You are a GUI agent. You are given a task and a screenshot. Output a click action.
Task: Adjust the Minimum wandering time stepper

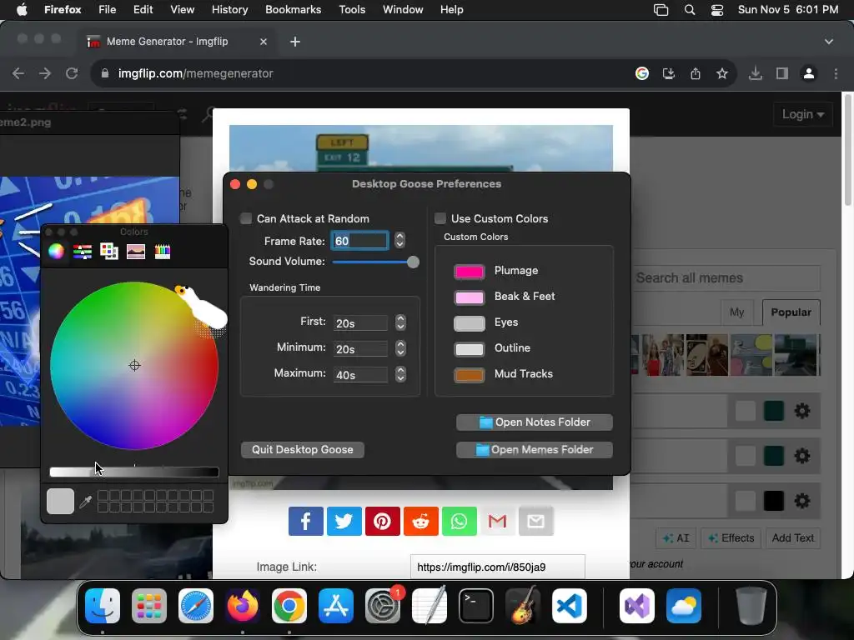pyautogui.click(x=401, y=348)
